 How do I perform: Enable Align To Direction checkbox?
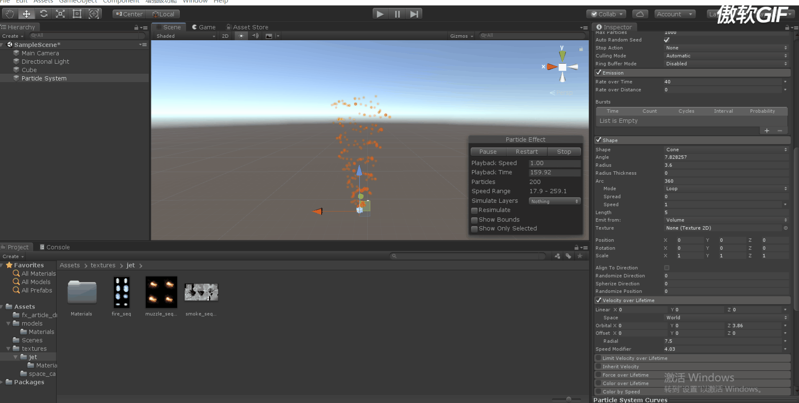coord(667,268)
